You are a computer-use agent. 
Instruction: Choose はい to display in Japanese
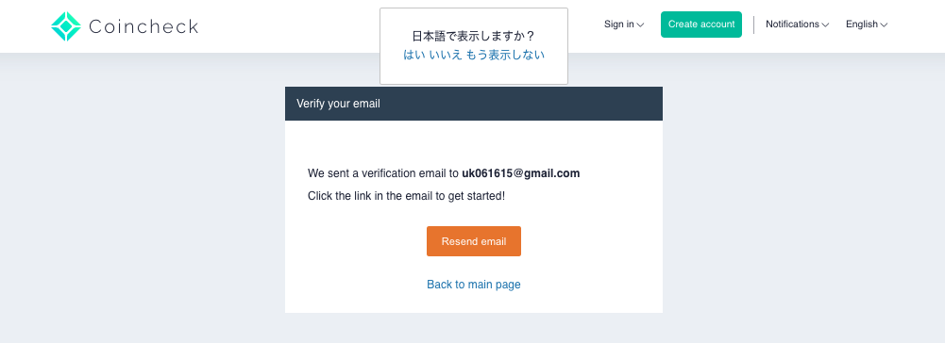click(414, 55)
